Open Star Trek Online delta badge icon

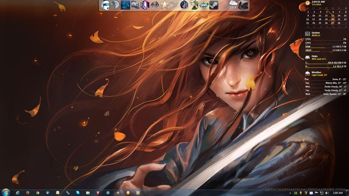point(164,5)
